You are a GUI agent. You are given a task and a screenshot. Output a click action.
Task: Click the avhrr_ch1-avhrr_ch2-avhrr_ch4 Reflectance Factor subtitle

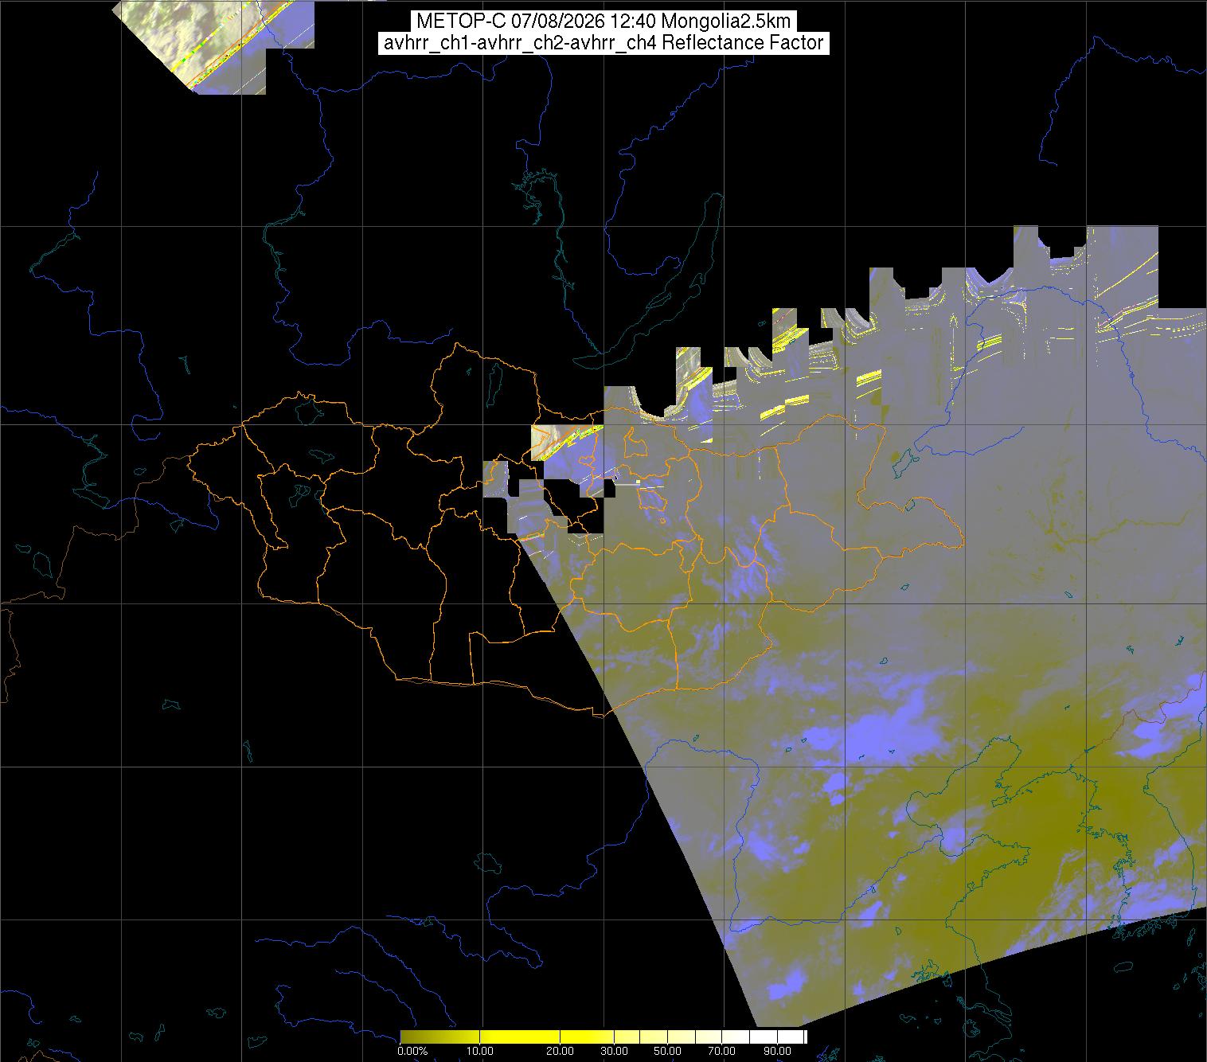point(603,43)
